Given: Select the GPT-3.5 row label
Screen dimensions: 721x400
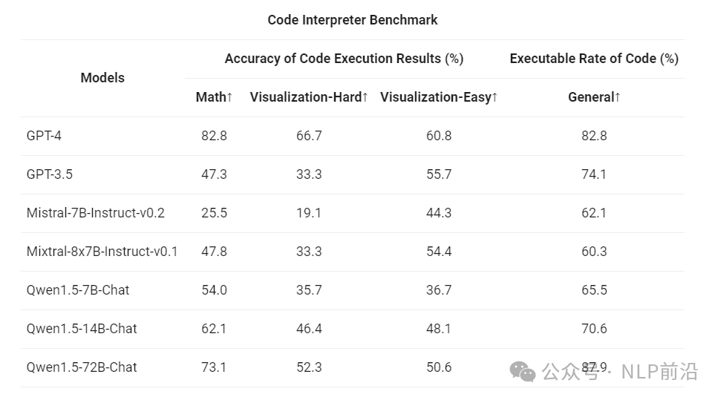Looking at the screenshot, I should point(49,174).
